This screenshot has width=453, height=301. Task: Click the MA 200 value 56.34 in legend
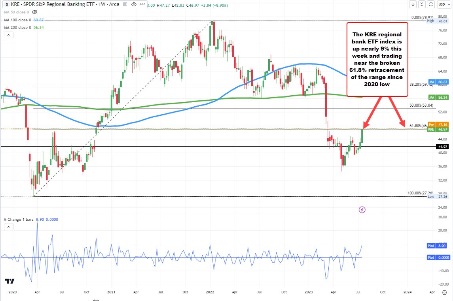click(x=38, y=27)
